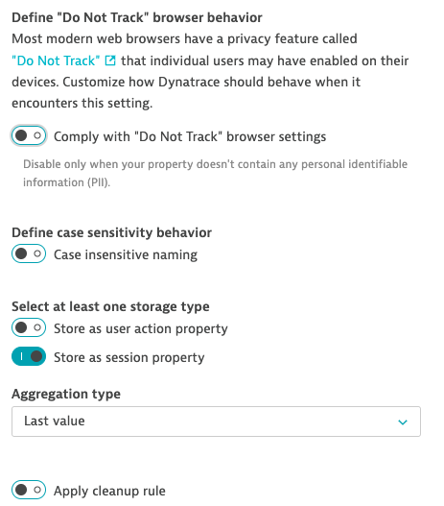Click the "Define case sensitivity behavior" heading
444x506 pixels.
click(112, 232)
